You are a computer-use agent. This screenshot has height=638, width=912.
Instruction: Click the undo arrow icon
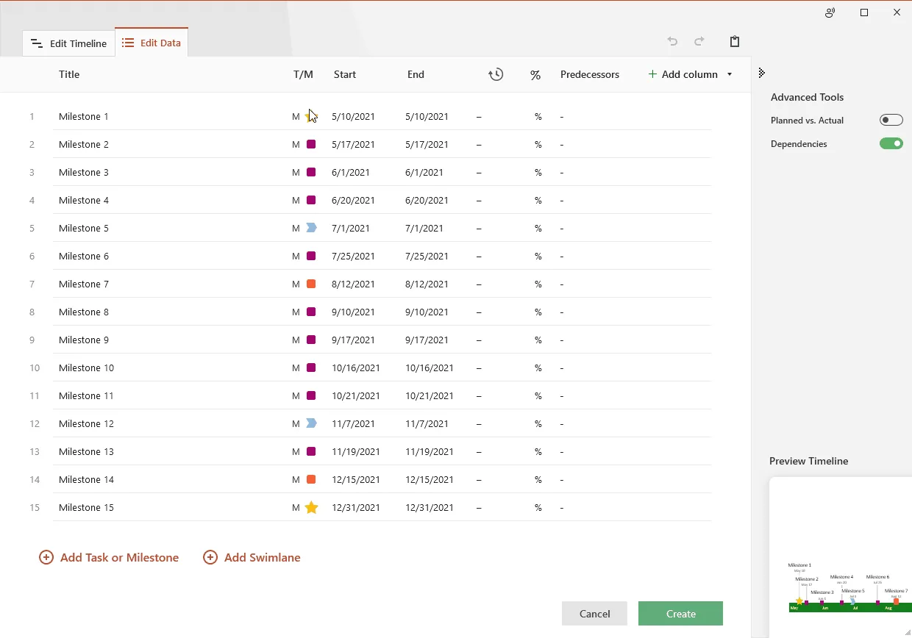point(672,42)
